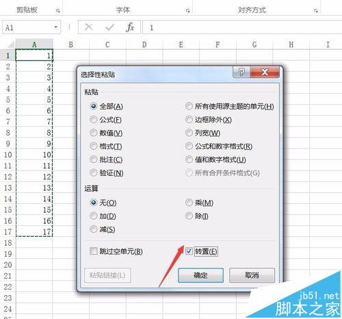
Task: Open the Insert Function fx button
Action: pos(130,27)
